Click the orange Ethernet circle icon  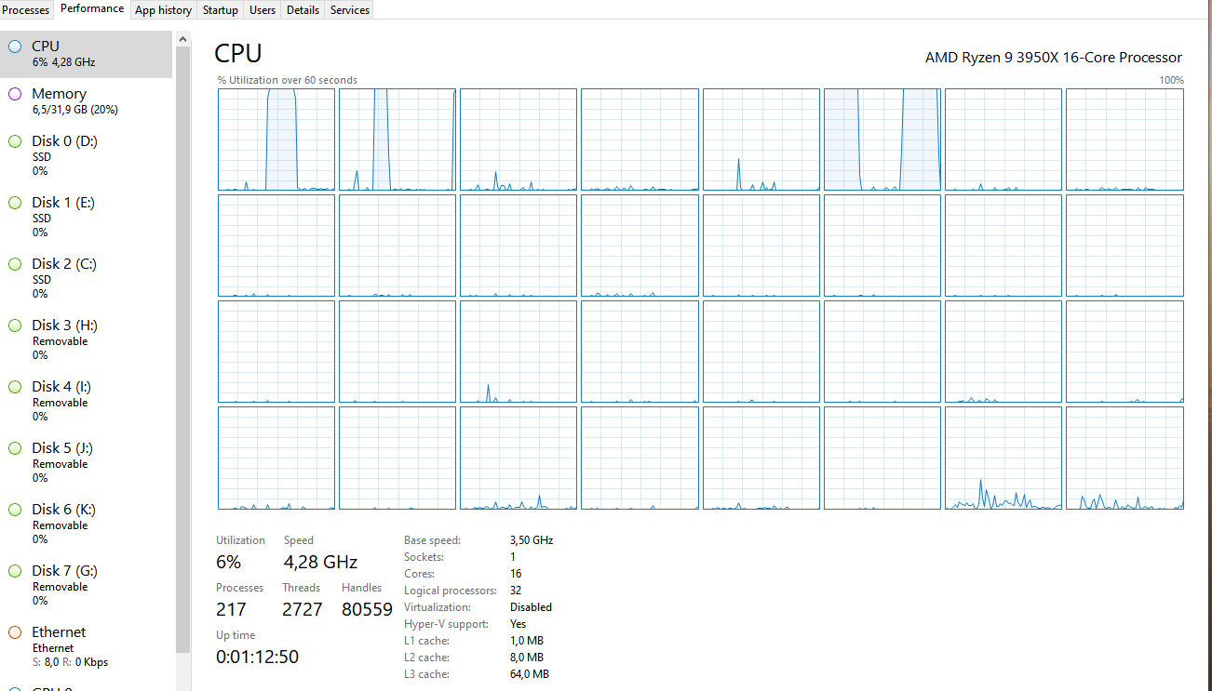pos(15,632)
